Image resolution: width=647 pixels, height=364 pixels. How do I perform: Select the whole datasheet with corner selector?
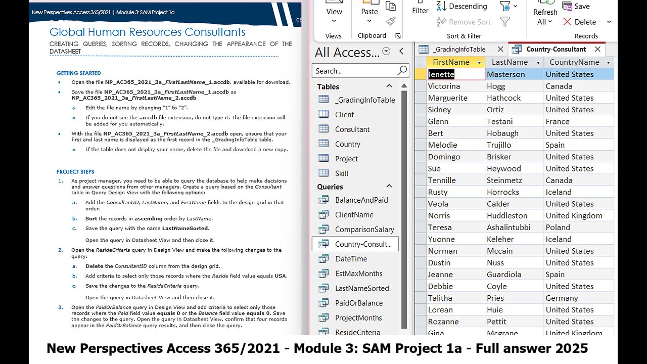click(x=421, y=62)
